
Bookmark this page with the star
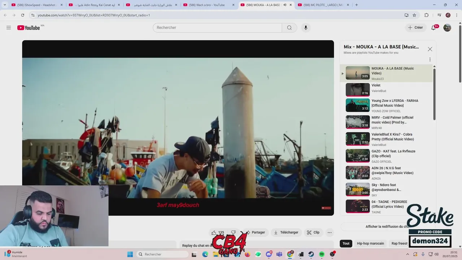click(x=414, y=15)
